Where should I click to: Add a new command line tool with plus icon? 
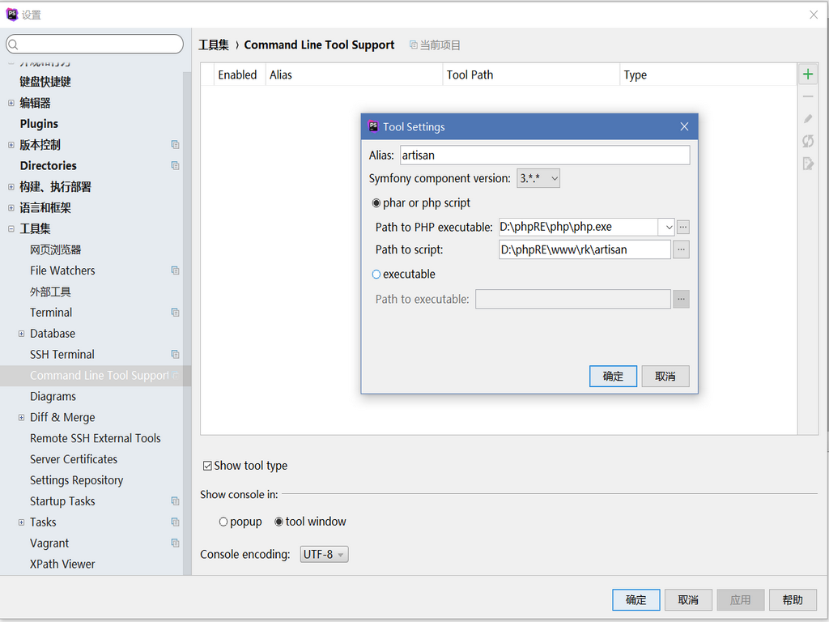pos(807,75)
